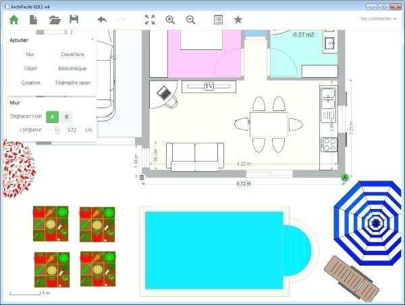Choose Ouverture in the Ajouter panel
The width and height of the screenshot is (405, 305).
[x=72, y=53]
